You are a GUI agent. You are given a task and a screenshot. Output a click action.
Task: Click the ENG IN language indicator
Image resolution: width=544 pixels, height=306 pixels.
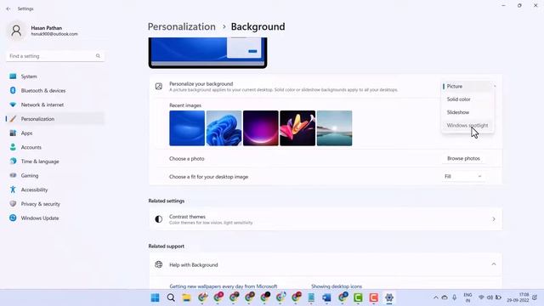[467, 297]
